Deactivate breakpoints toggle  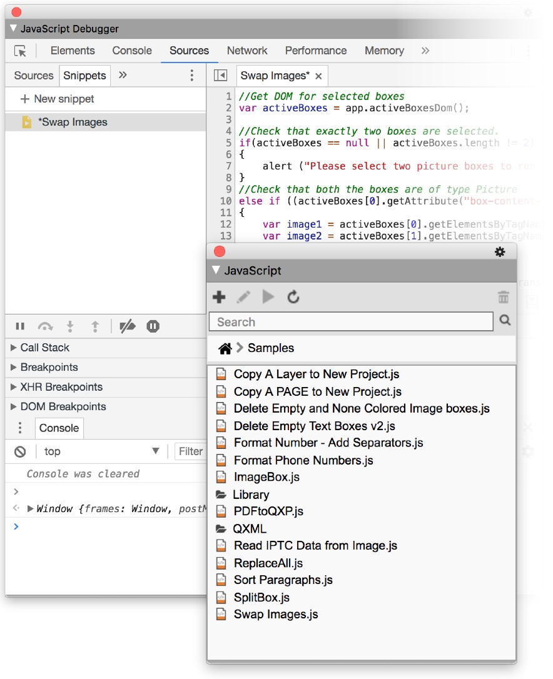click(x=128, y=326)
